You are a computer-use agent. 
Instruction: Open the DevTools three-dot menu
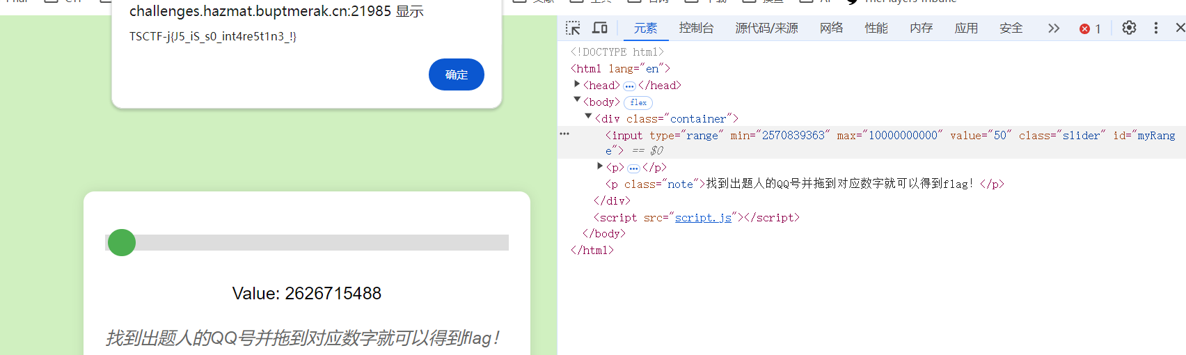pyautogui.click(x=1156, y=28)
